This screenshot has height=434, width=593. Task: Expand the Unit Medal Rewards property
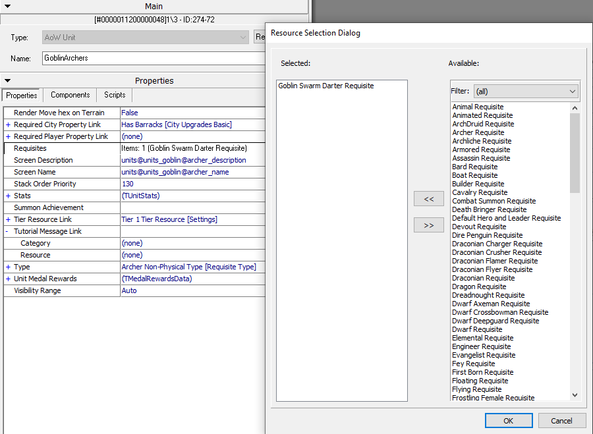pos(9,279)
